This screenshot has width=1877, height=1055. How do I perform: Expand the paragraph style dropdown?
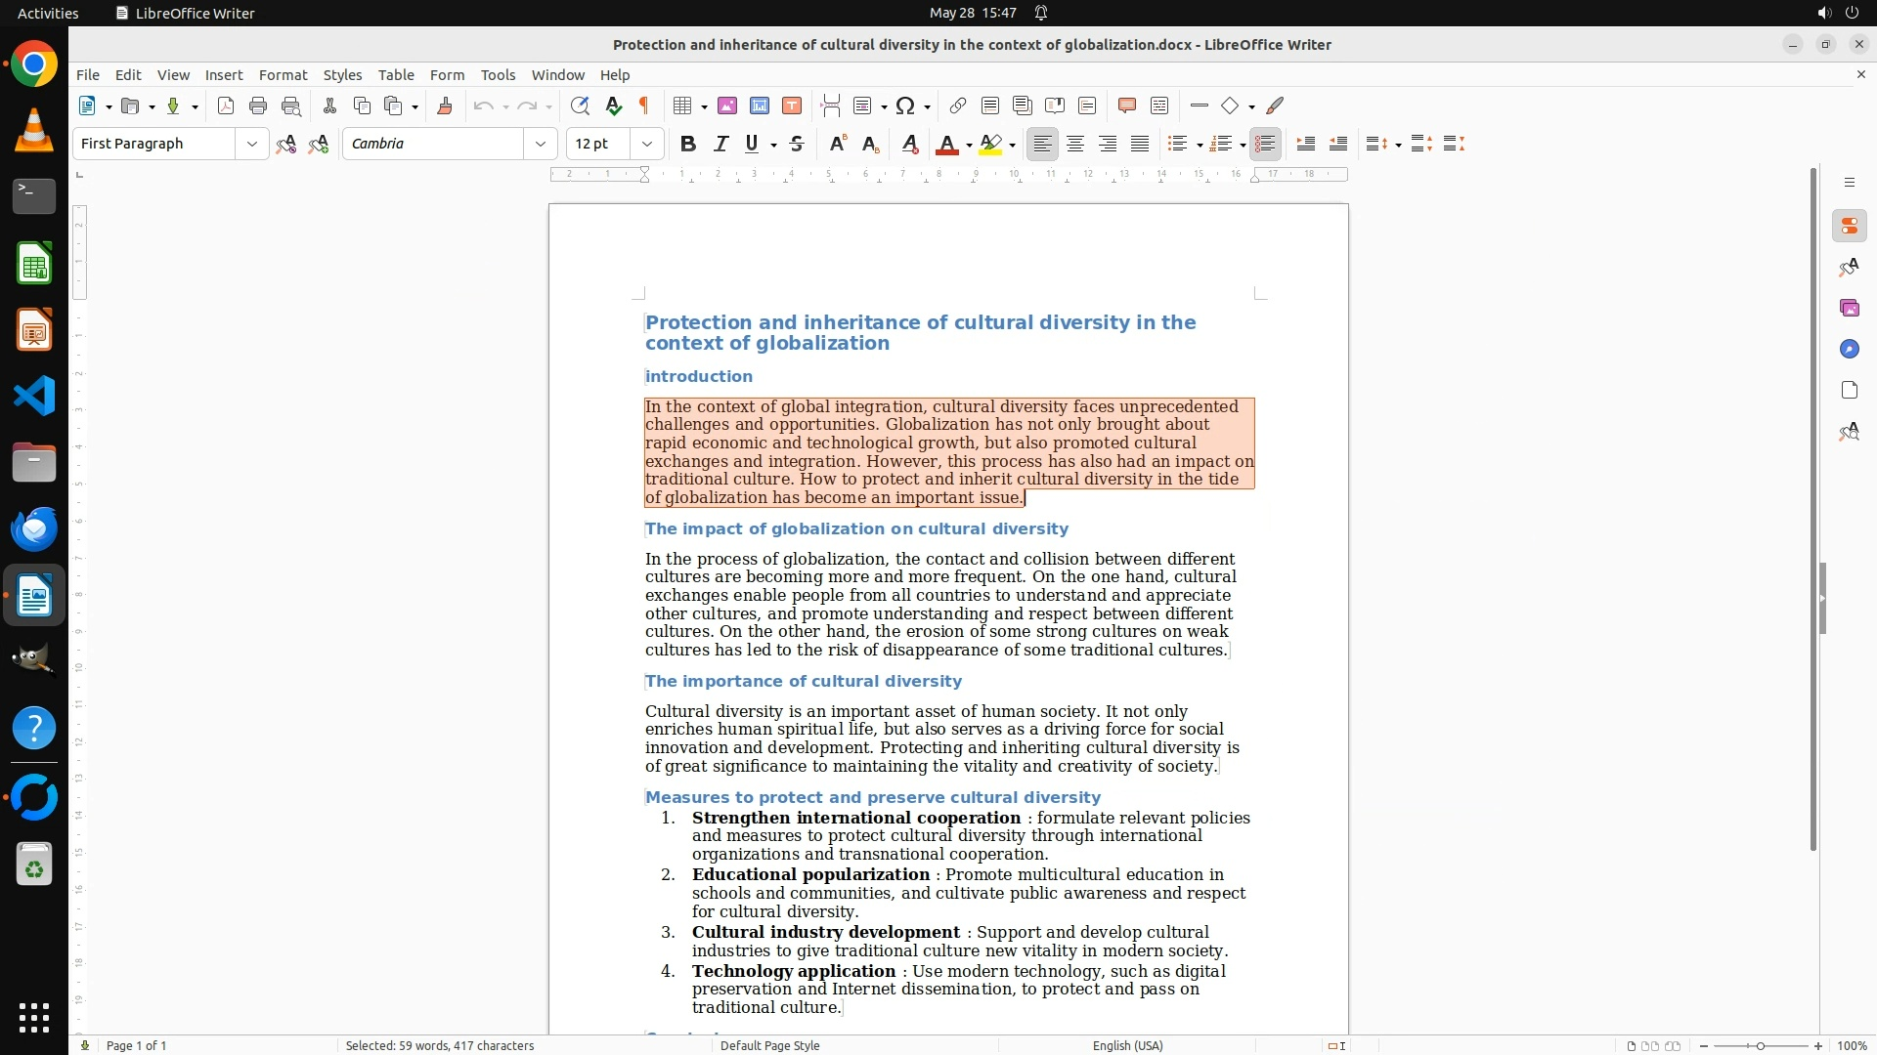(252, 144)
